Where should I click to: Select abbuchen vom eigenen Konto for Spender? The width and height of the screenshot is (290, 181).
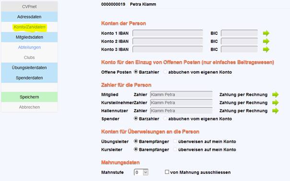coord(165,119)
